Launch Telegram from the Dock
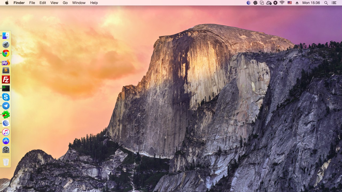The image size is (342, 192). pos(6,106)
